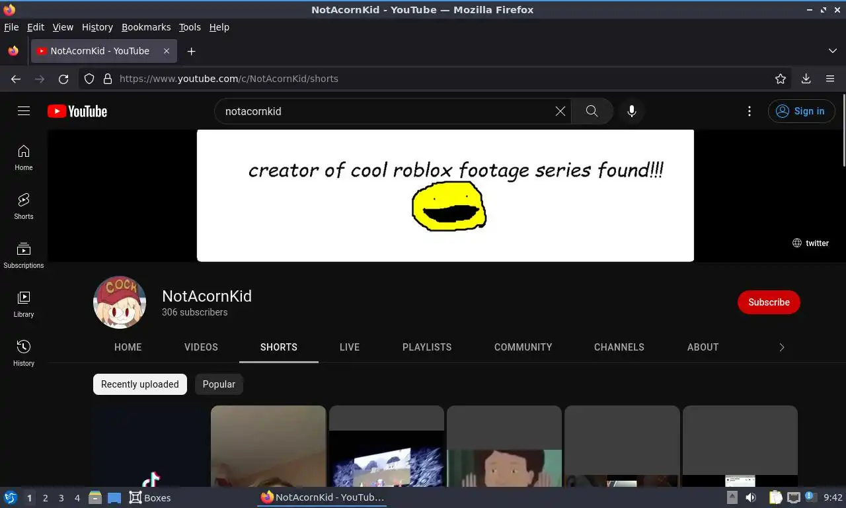This screenshot has height=508, width=846.
Task: Open the Tools menu
Action: pyautogui.click(x=190, y=27)
